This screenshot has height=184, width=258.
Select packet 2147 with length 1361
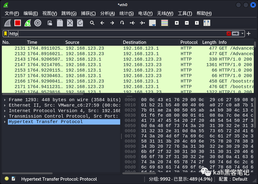point(128,65)
